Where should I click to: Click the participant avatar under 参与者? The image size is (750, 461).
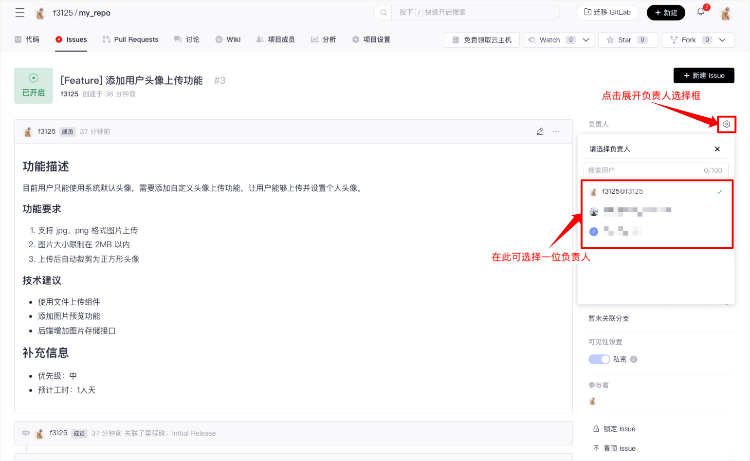592,401
